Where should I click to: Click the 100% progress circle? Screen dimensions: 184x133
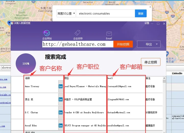(26, 64)
